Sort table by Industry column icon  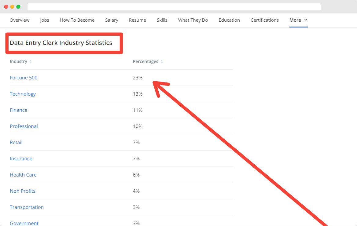(x=31, y=62)
